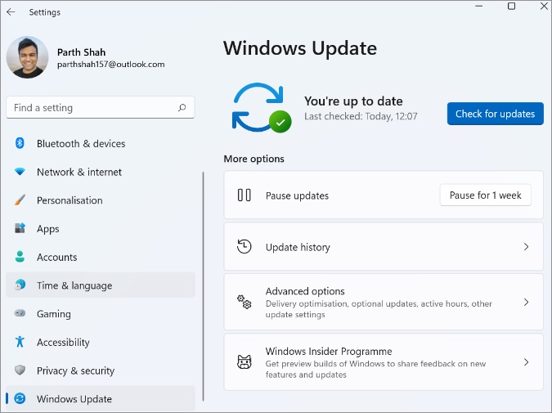Expand Windows Insider Programme chevron

527,362
